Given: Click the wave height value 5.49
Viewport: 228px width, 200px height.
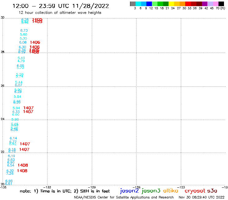Looking at the screenshot, I should tap(21, 58).
